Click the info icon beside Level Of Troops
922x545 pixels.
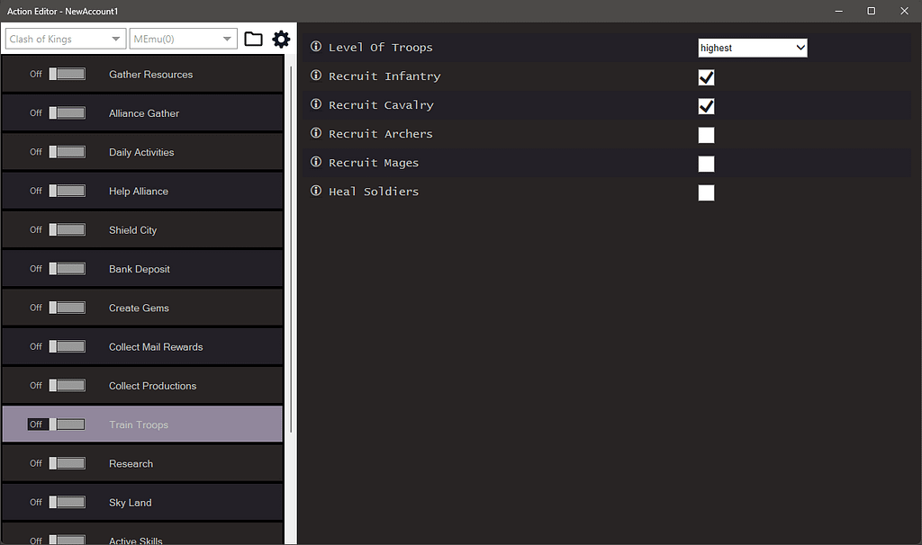[x=314, y=47]
